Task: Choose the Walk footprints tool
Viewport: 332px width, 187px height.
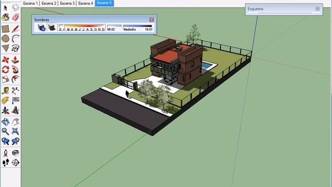Action: 6,163
